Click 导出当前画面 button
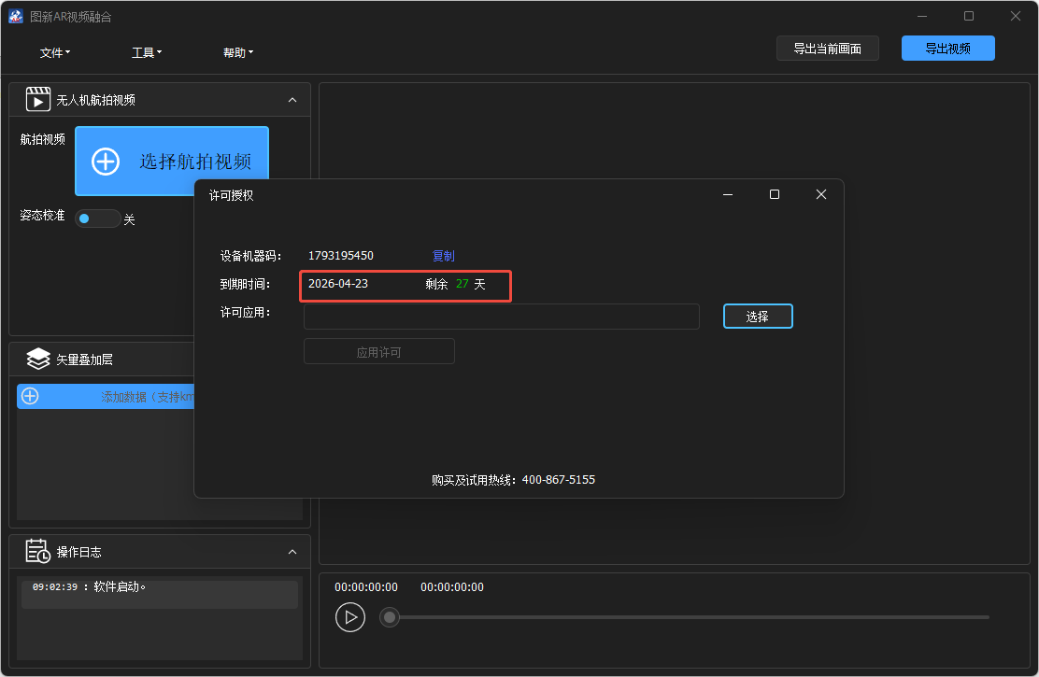1039x677 pixels. click(x=827, y=49)
